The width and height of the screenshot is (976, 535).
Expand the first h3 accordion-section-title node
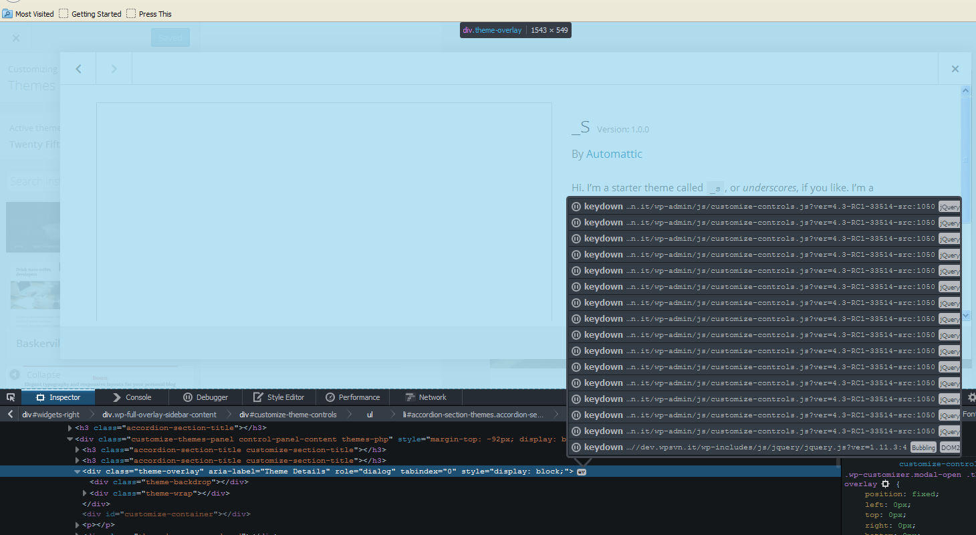[71, 428]
